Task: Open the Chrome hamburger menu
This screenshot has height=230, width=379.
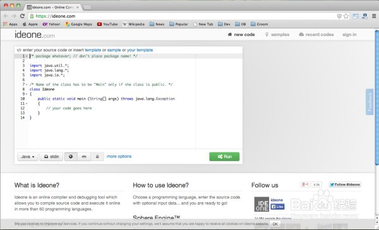Action: click(x=374, y=16)
